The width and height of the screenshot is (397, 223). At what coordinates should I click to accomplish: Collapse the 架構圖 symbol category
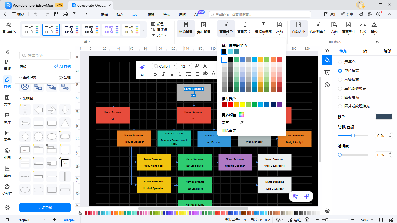pos(20,98)
